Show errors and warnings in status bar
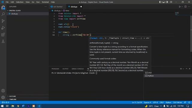Screen dimensions: 192x108 5,103
